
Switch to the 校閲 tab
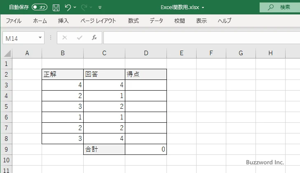tap(180, 21)
